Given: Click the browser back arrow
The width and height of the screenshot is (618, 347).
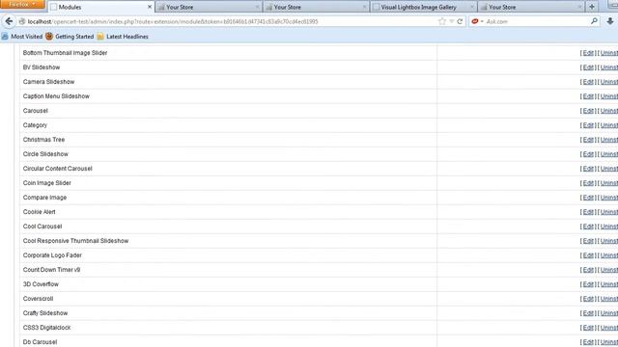Looking at the screenshot, I should click(9, 21).
